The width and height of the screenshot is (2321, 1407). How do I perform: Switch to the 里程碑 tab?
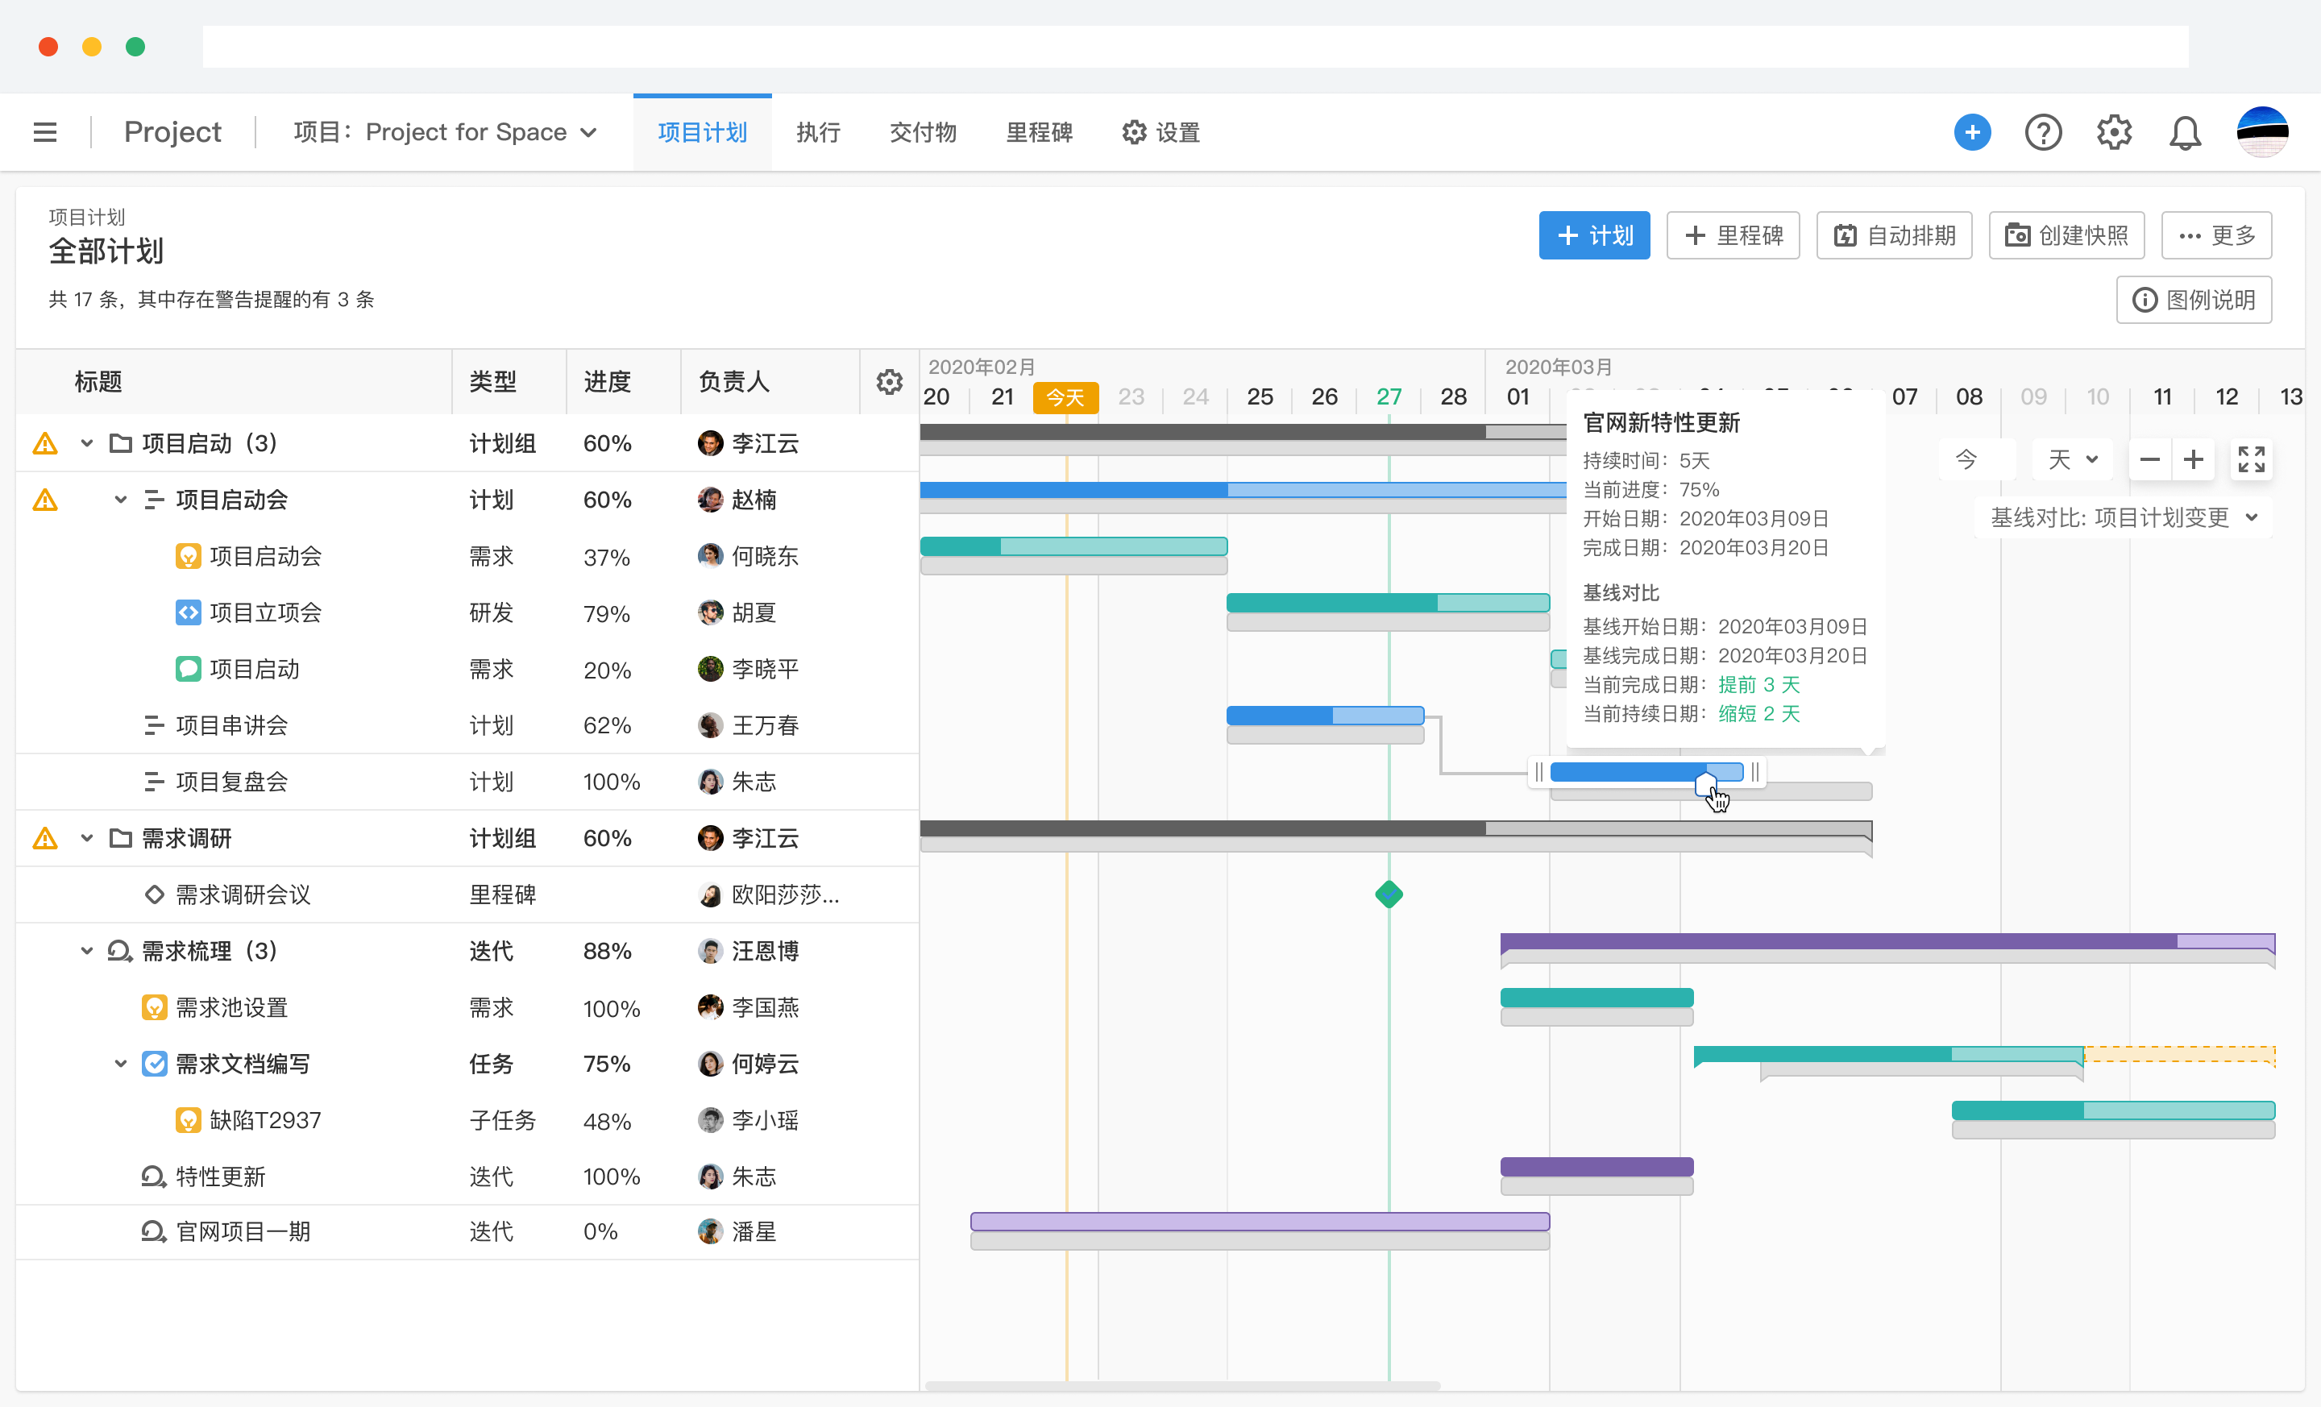(x=1039, y=132)
